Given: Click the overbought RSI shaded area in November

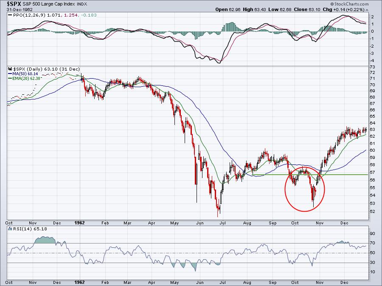Looking at the screenshot, I should pyautogui.click(x=45, y=240).
